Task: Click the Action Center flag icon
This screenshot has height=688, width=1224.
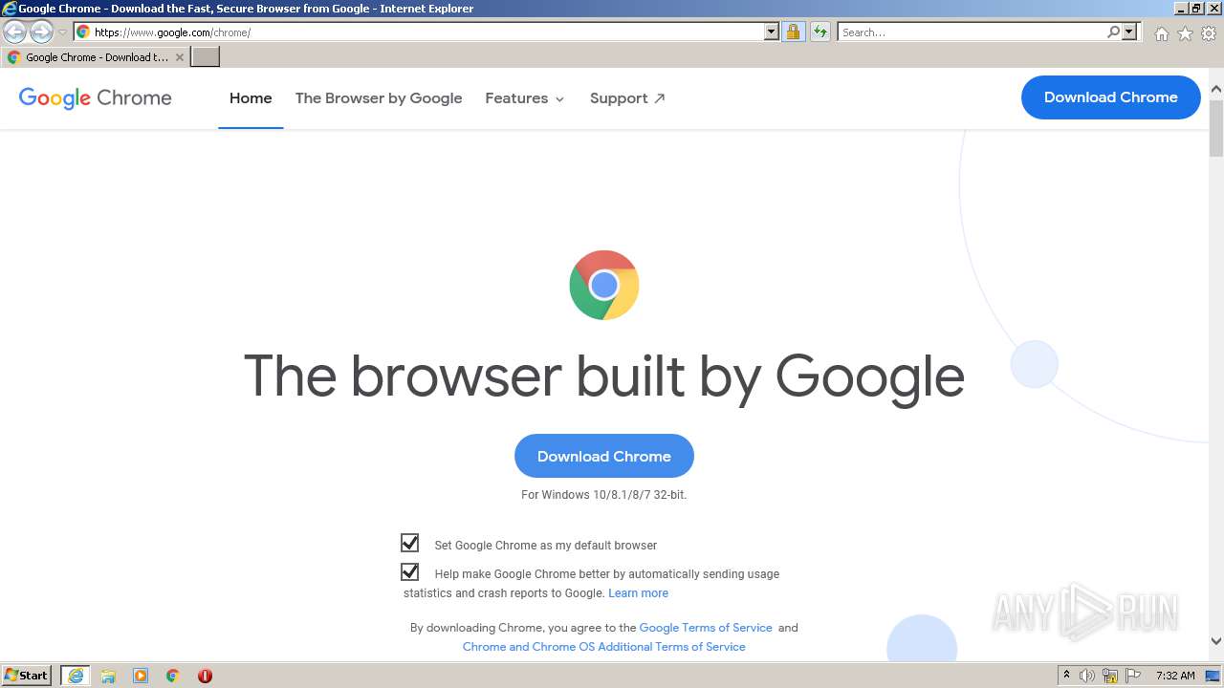Action: pos(1133,676)
